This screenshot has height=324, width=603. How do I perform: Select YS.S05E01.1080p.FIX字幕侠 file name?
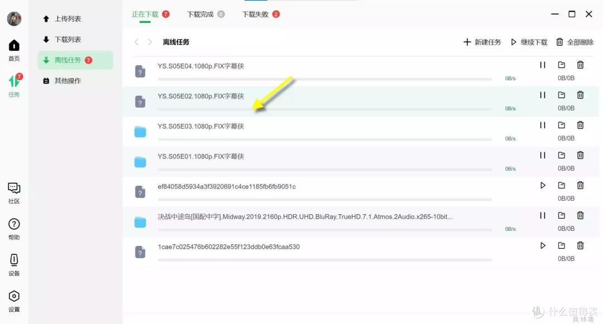(x=201, y=157)
